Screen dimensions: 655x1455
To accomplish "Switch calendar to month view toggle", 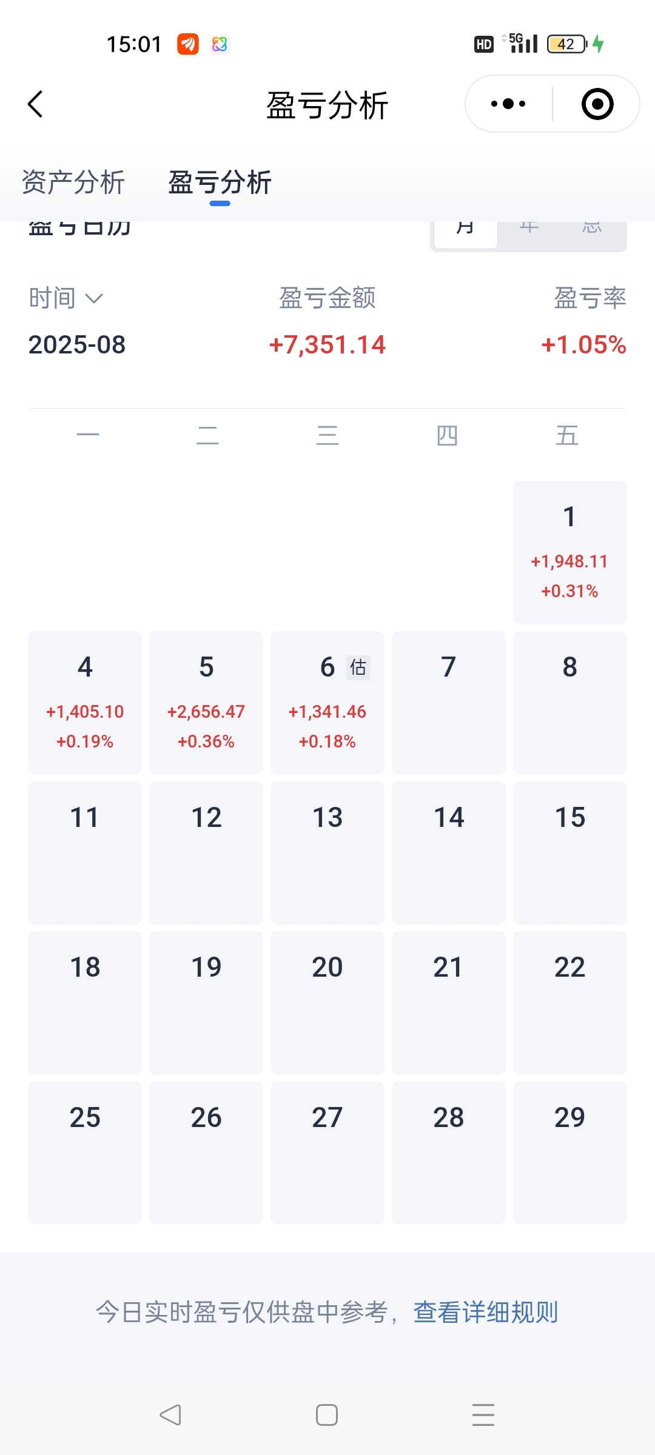I will 466,230.
